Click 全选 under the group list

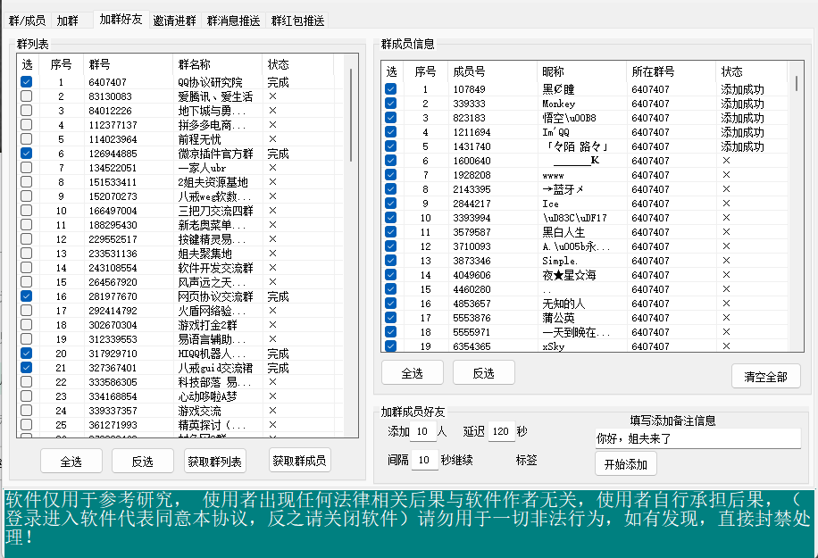(x=71, y=461)
